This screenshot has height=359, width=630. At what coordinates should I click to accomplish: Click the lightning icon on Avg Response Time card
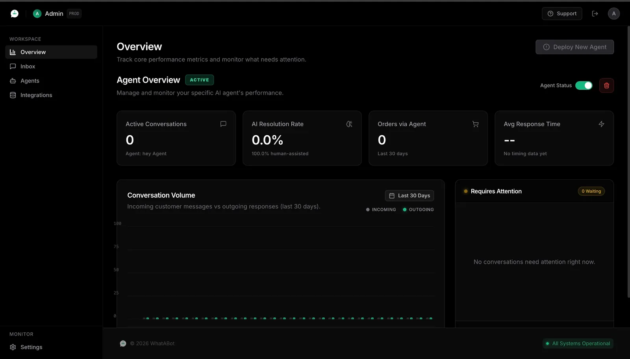[x=601, y=124]
